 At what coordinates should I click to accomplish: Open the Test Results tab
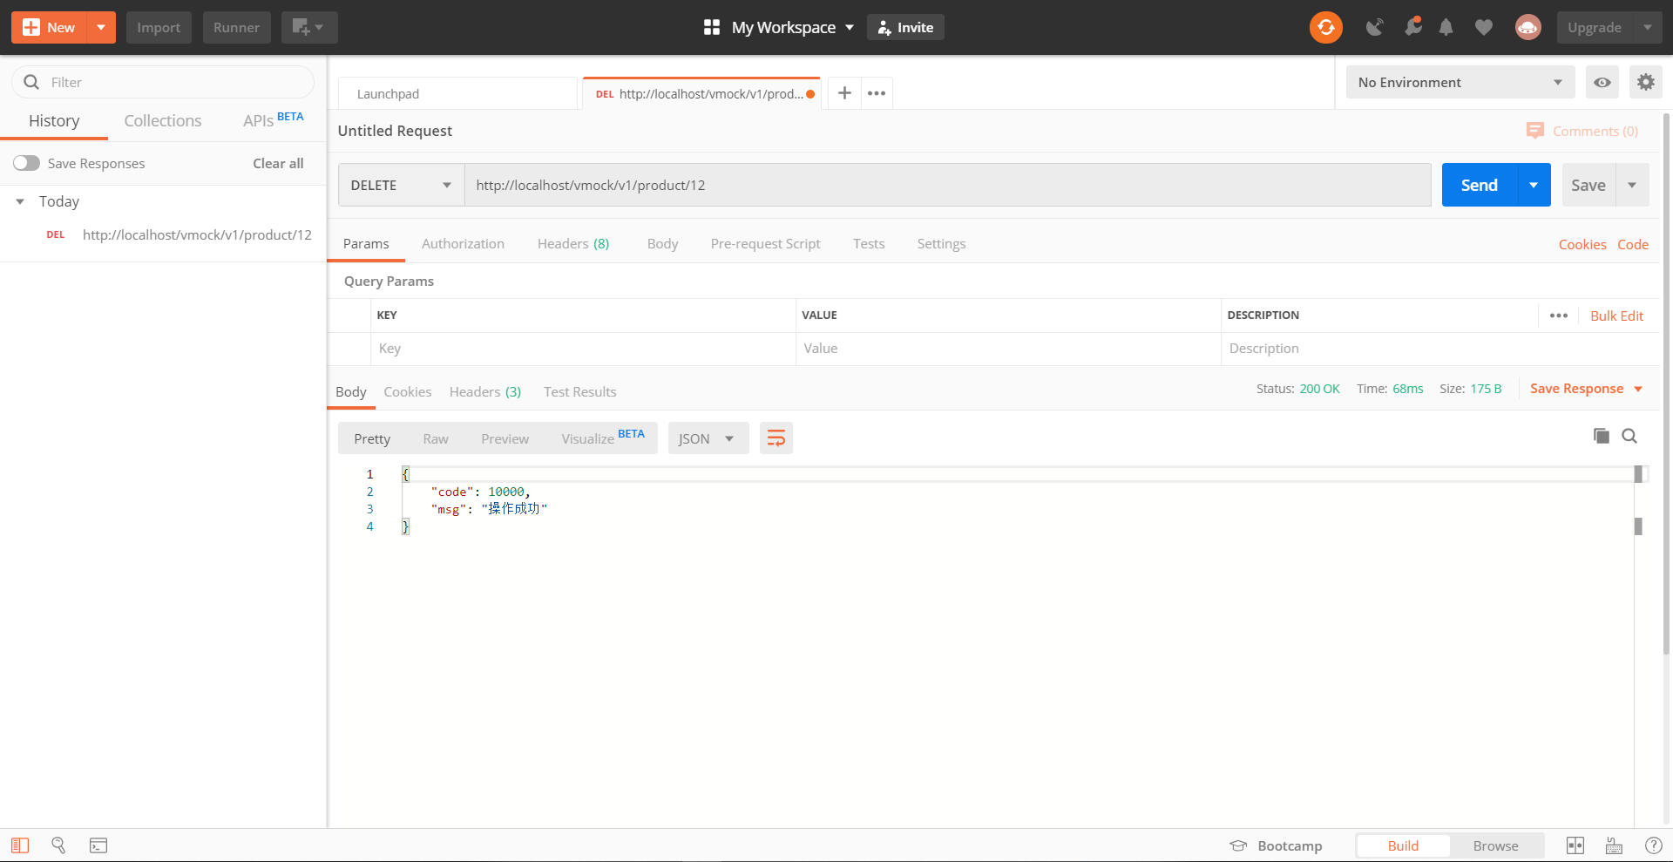(579, 392)
